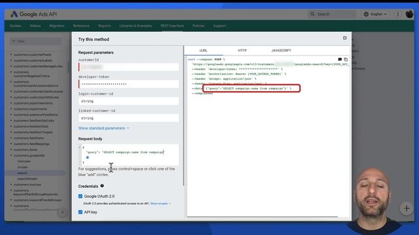Click the search magnifier icon in header
419x235 pixels.
click(x=312, y=14)
